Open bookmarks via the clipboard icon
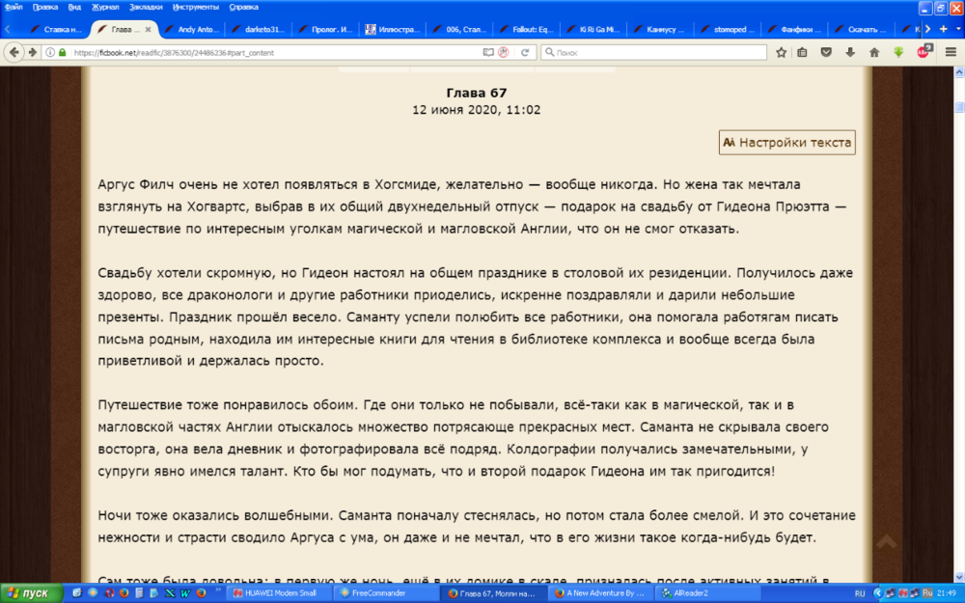Screen dimensions: 965x603 click(x=802, y=52)
